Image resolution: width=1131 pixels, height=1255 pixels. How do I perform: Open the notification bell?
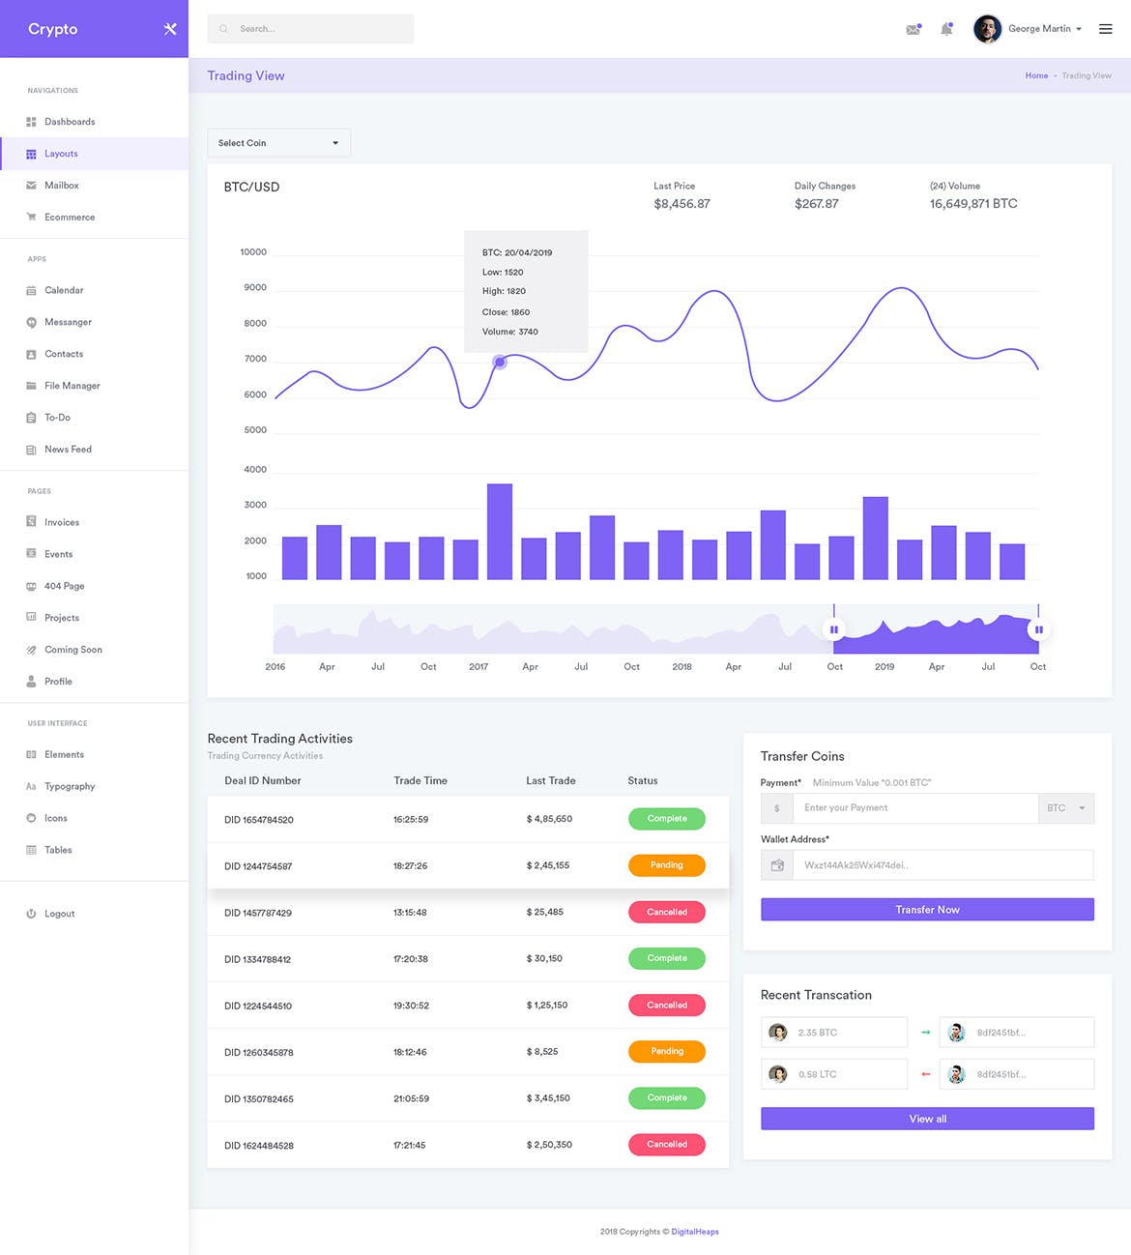pos(946,29)
